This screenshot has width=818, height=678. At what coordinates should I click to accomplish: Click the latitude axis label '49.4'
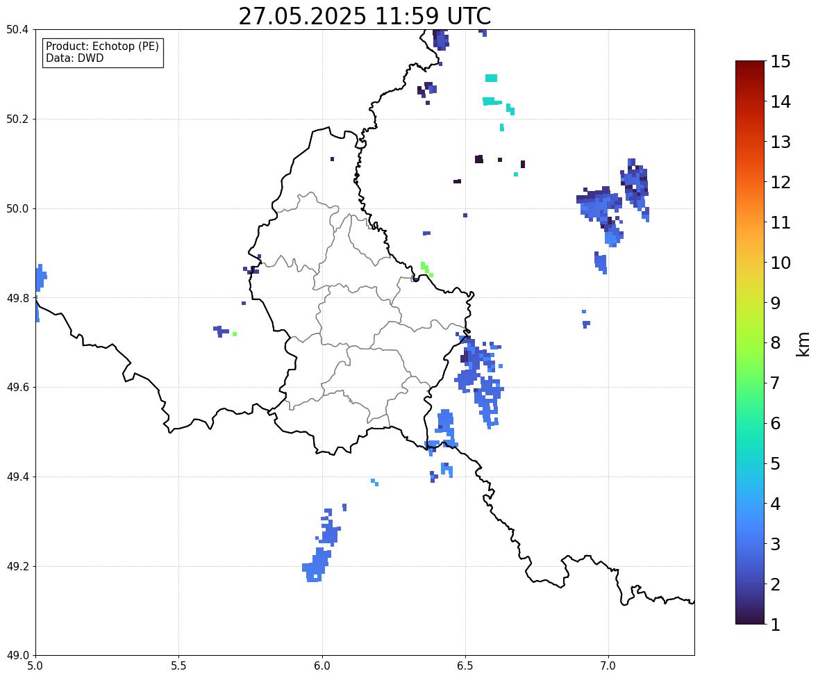(x=17, y=477)
